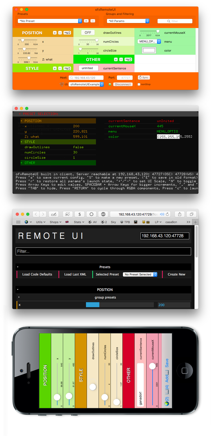This screenshot has width=211, height=436.
Task: Click the audio speaker icon in address bar
Action: coord(162,214)
